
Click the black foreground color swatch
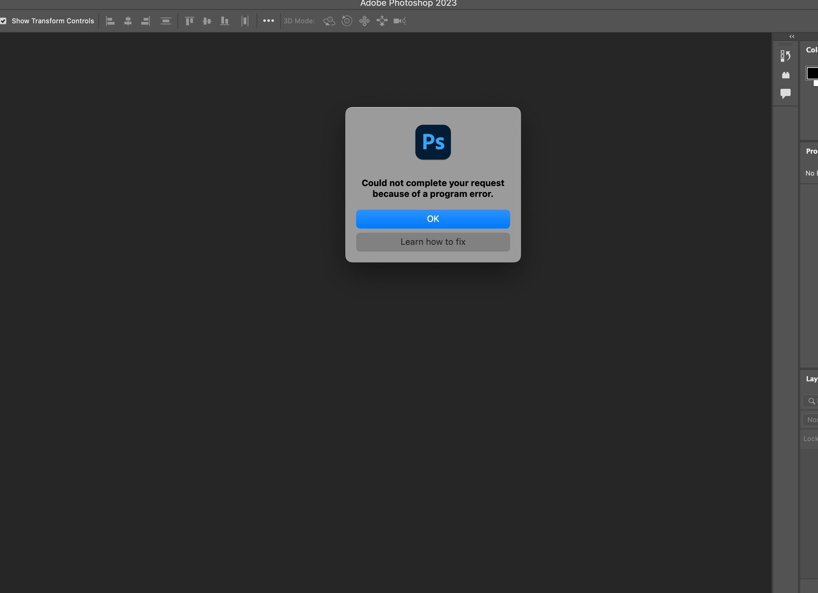pos(812,73)
